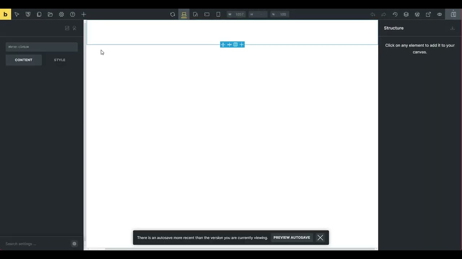Screen dimensions: 462x259
Task: Open the settings gear in top toolbar
Action: click(x=61, y=14)
